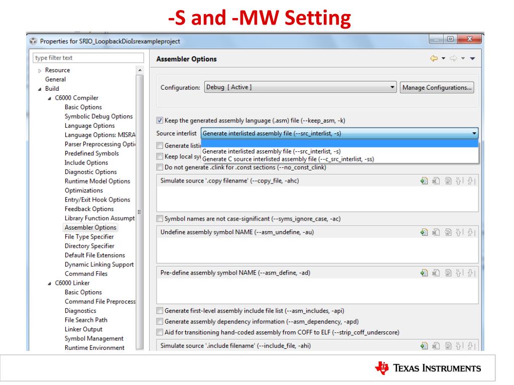The image size is (514, 385).
Task: Open Symbol Management page
Action: (94, 338)
